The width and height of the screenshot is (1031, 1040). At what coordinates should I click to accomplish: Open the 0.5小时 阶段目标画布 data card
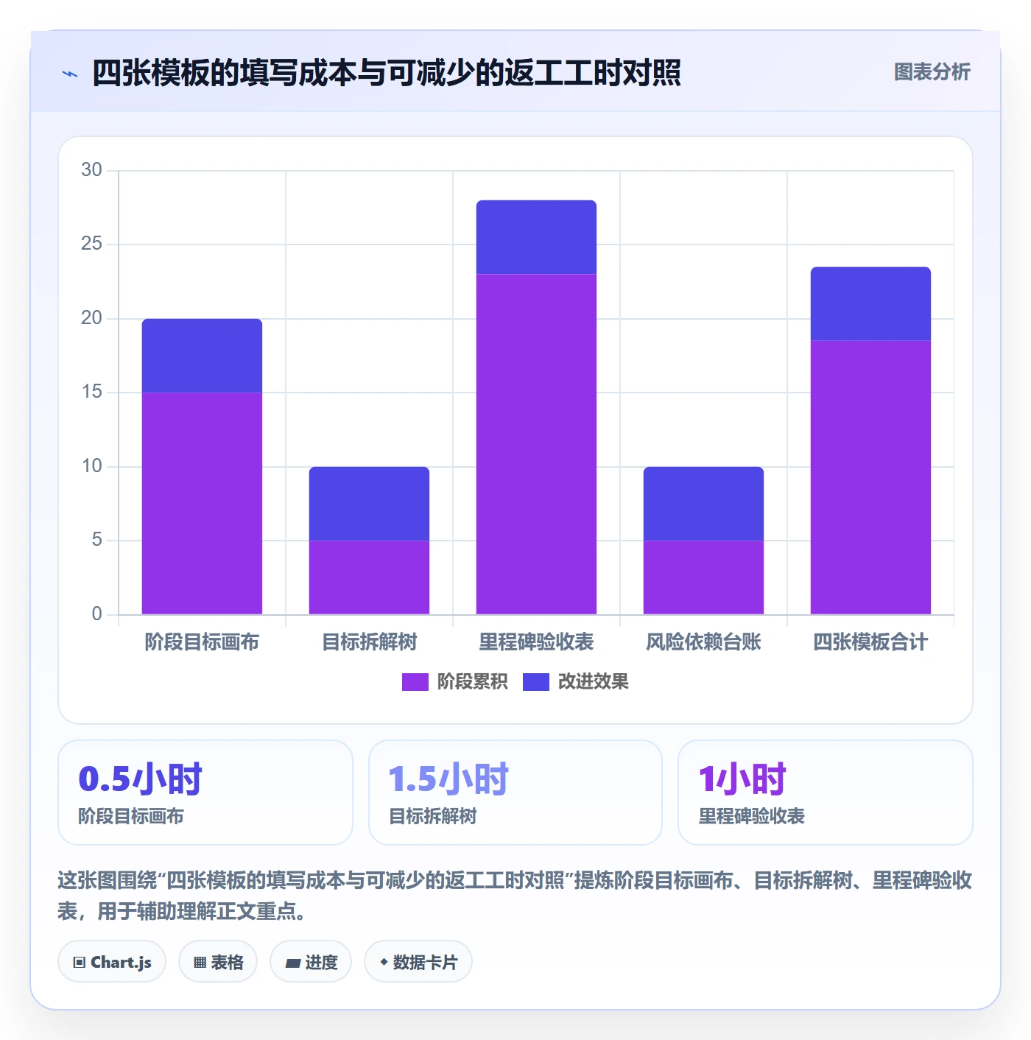[x=205, y=793]
